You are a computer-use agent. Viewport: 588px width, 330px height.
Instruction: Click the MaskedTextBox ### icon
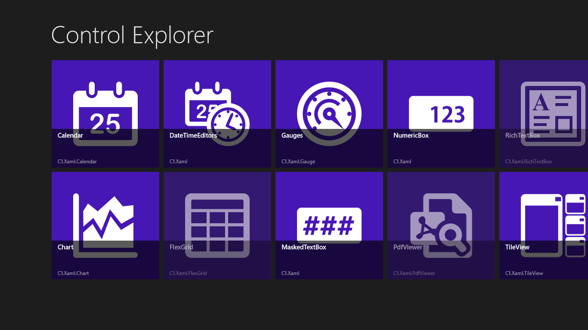[x=329, y=226]
